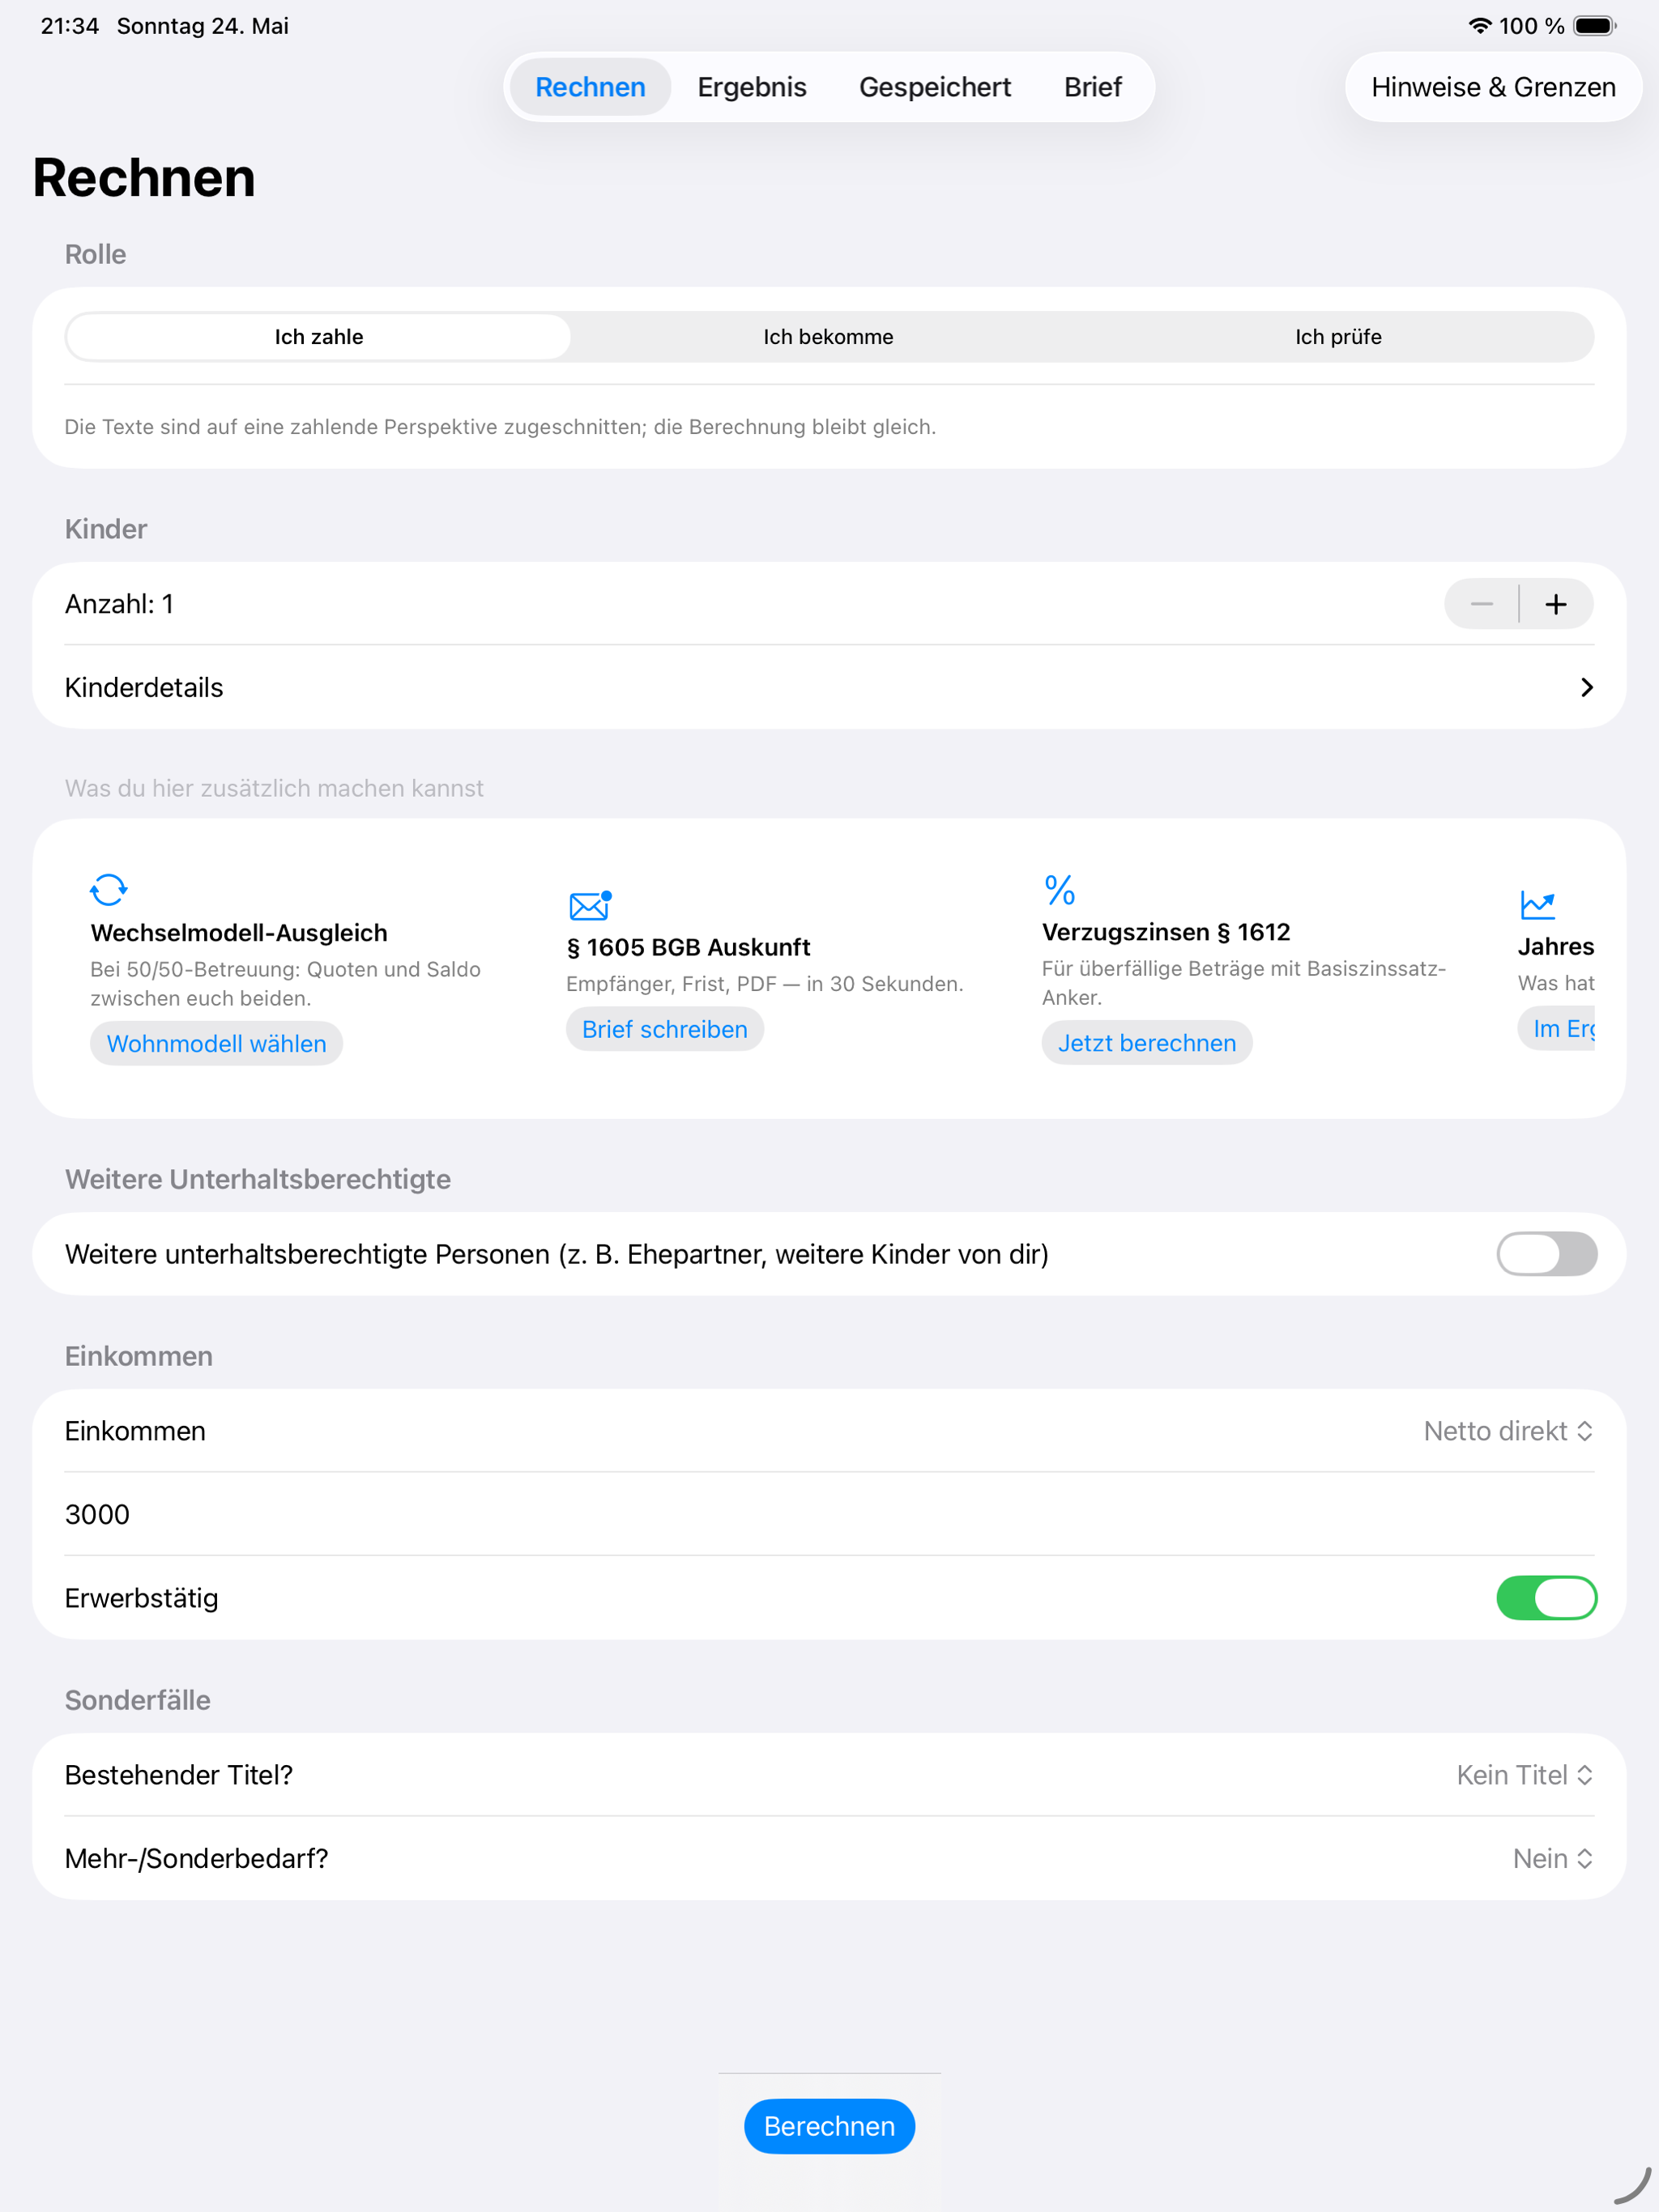Increase Anzahl with the plus stepper button
The image size is (1659, 2212).
click(1556, 604)
